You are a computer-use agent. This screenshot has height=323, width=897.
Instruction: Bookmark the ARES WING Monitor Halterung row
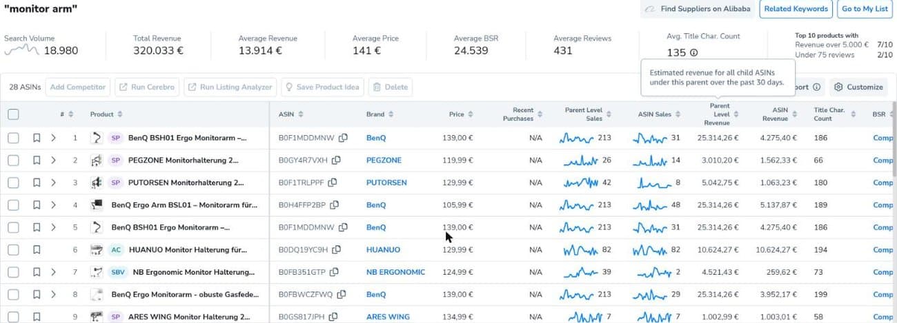[37, 317]
